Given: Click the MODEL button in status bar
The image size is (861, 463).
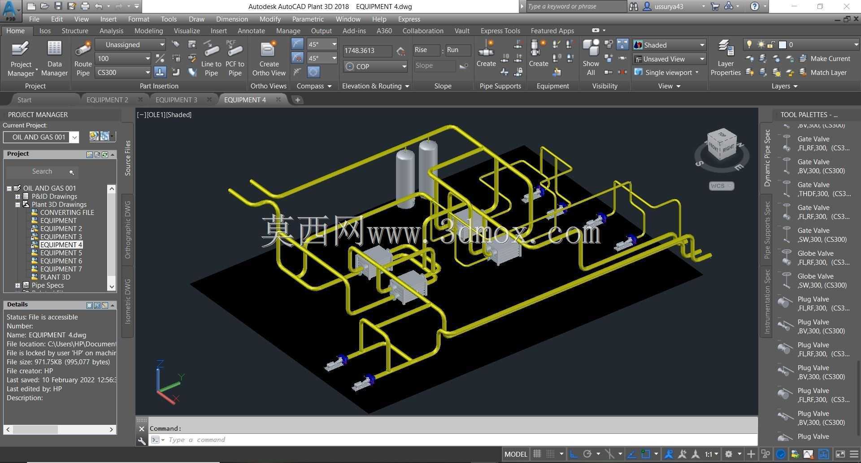Looking at the screenshot, I should (516, 454).
